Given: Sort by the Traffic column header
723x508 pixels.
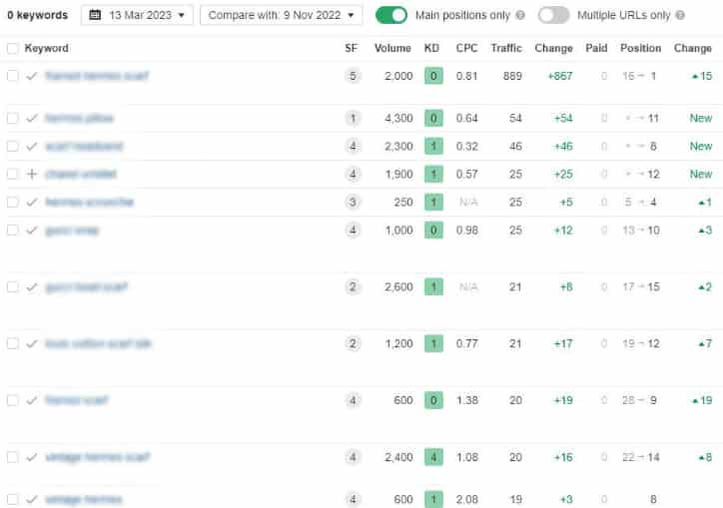Looking at the screenshot, I should (x=506, y=48).
